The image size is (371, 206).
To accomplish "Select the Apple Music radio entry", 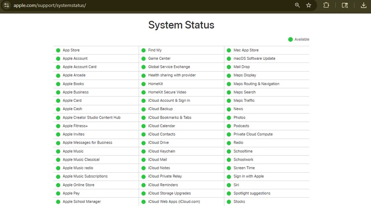I will click(x=78, y=168).
